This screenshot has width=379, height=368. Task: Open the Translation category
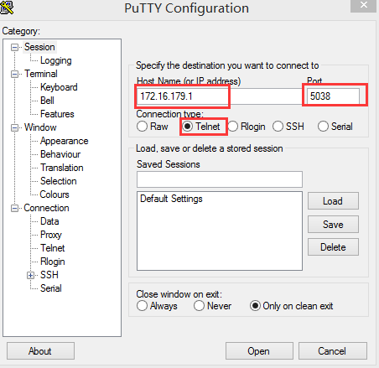pyautogui.click(x=62, y=168)
